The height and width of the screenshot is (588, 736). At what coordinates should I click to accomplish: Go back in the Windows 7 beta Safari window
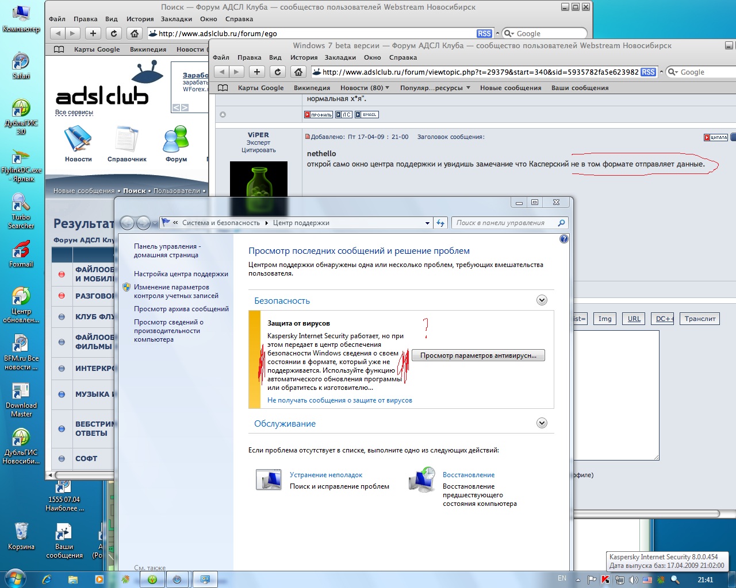[221, 72]
